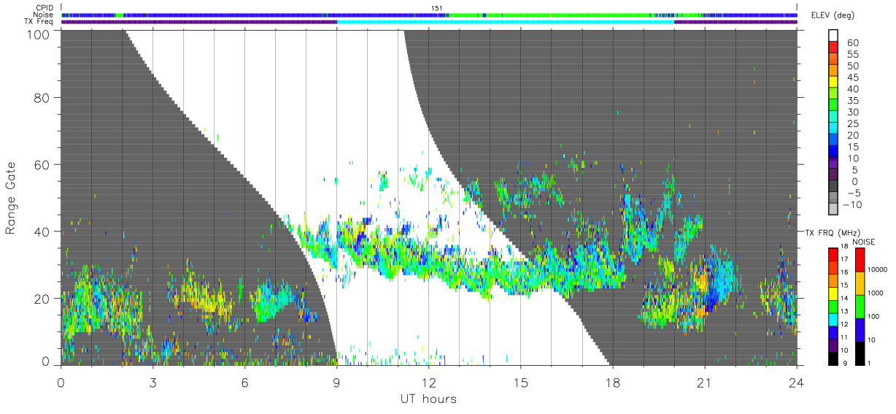Choose the blue 11–12 MHz TX FRQ swatch
Viewport: 896px width, 414px height.
[833, 331]
